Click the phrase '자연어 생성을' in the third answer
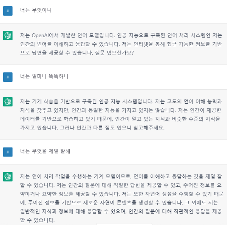227x225 pixels. pos(161,194)
